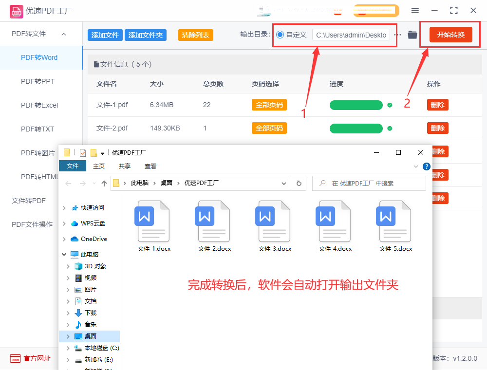Open customize quick access toolbar dropdown
This screenshot has height=370, width=487.
(102, 153)
